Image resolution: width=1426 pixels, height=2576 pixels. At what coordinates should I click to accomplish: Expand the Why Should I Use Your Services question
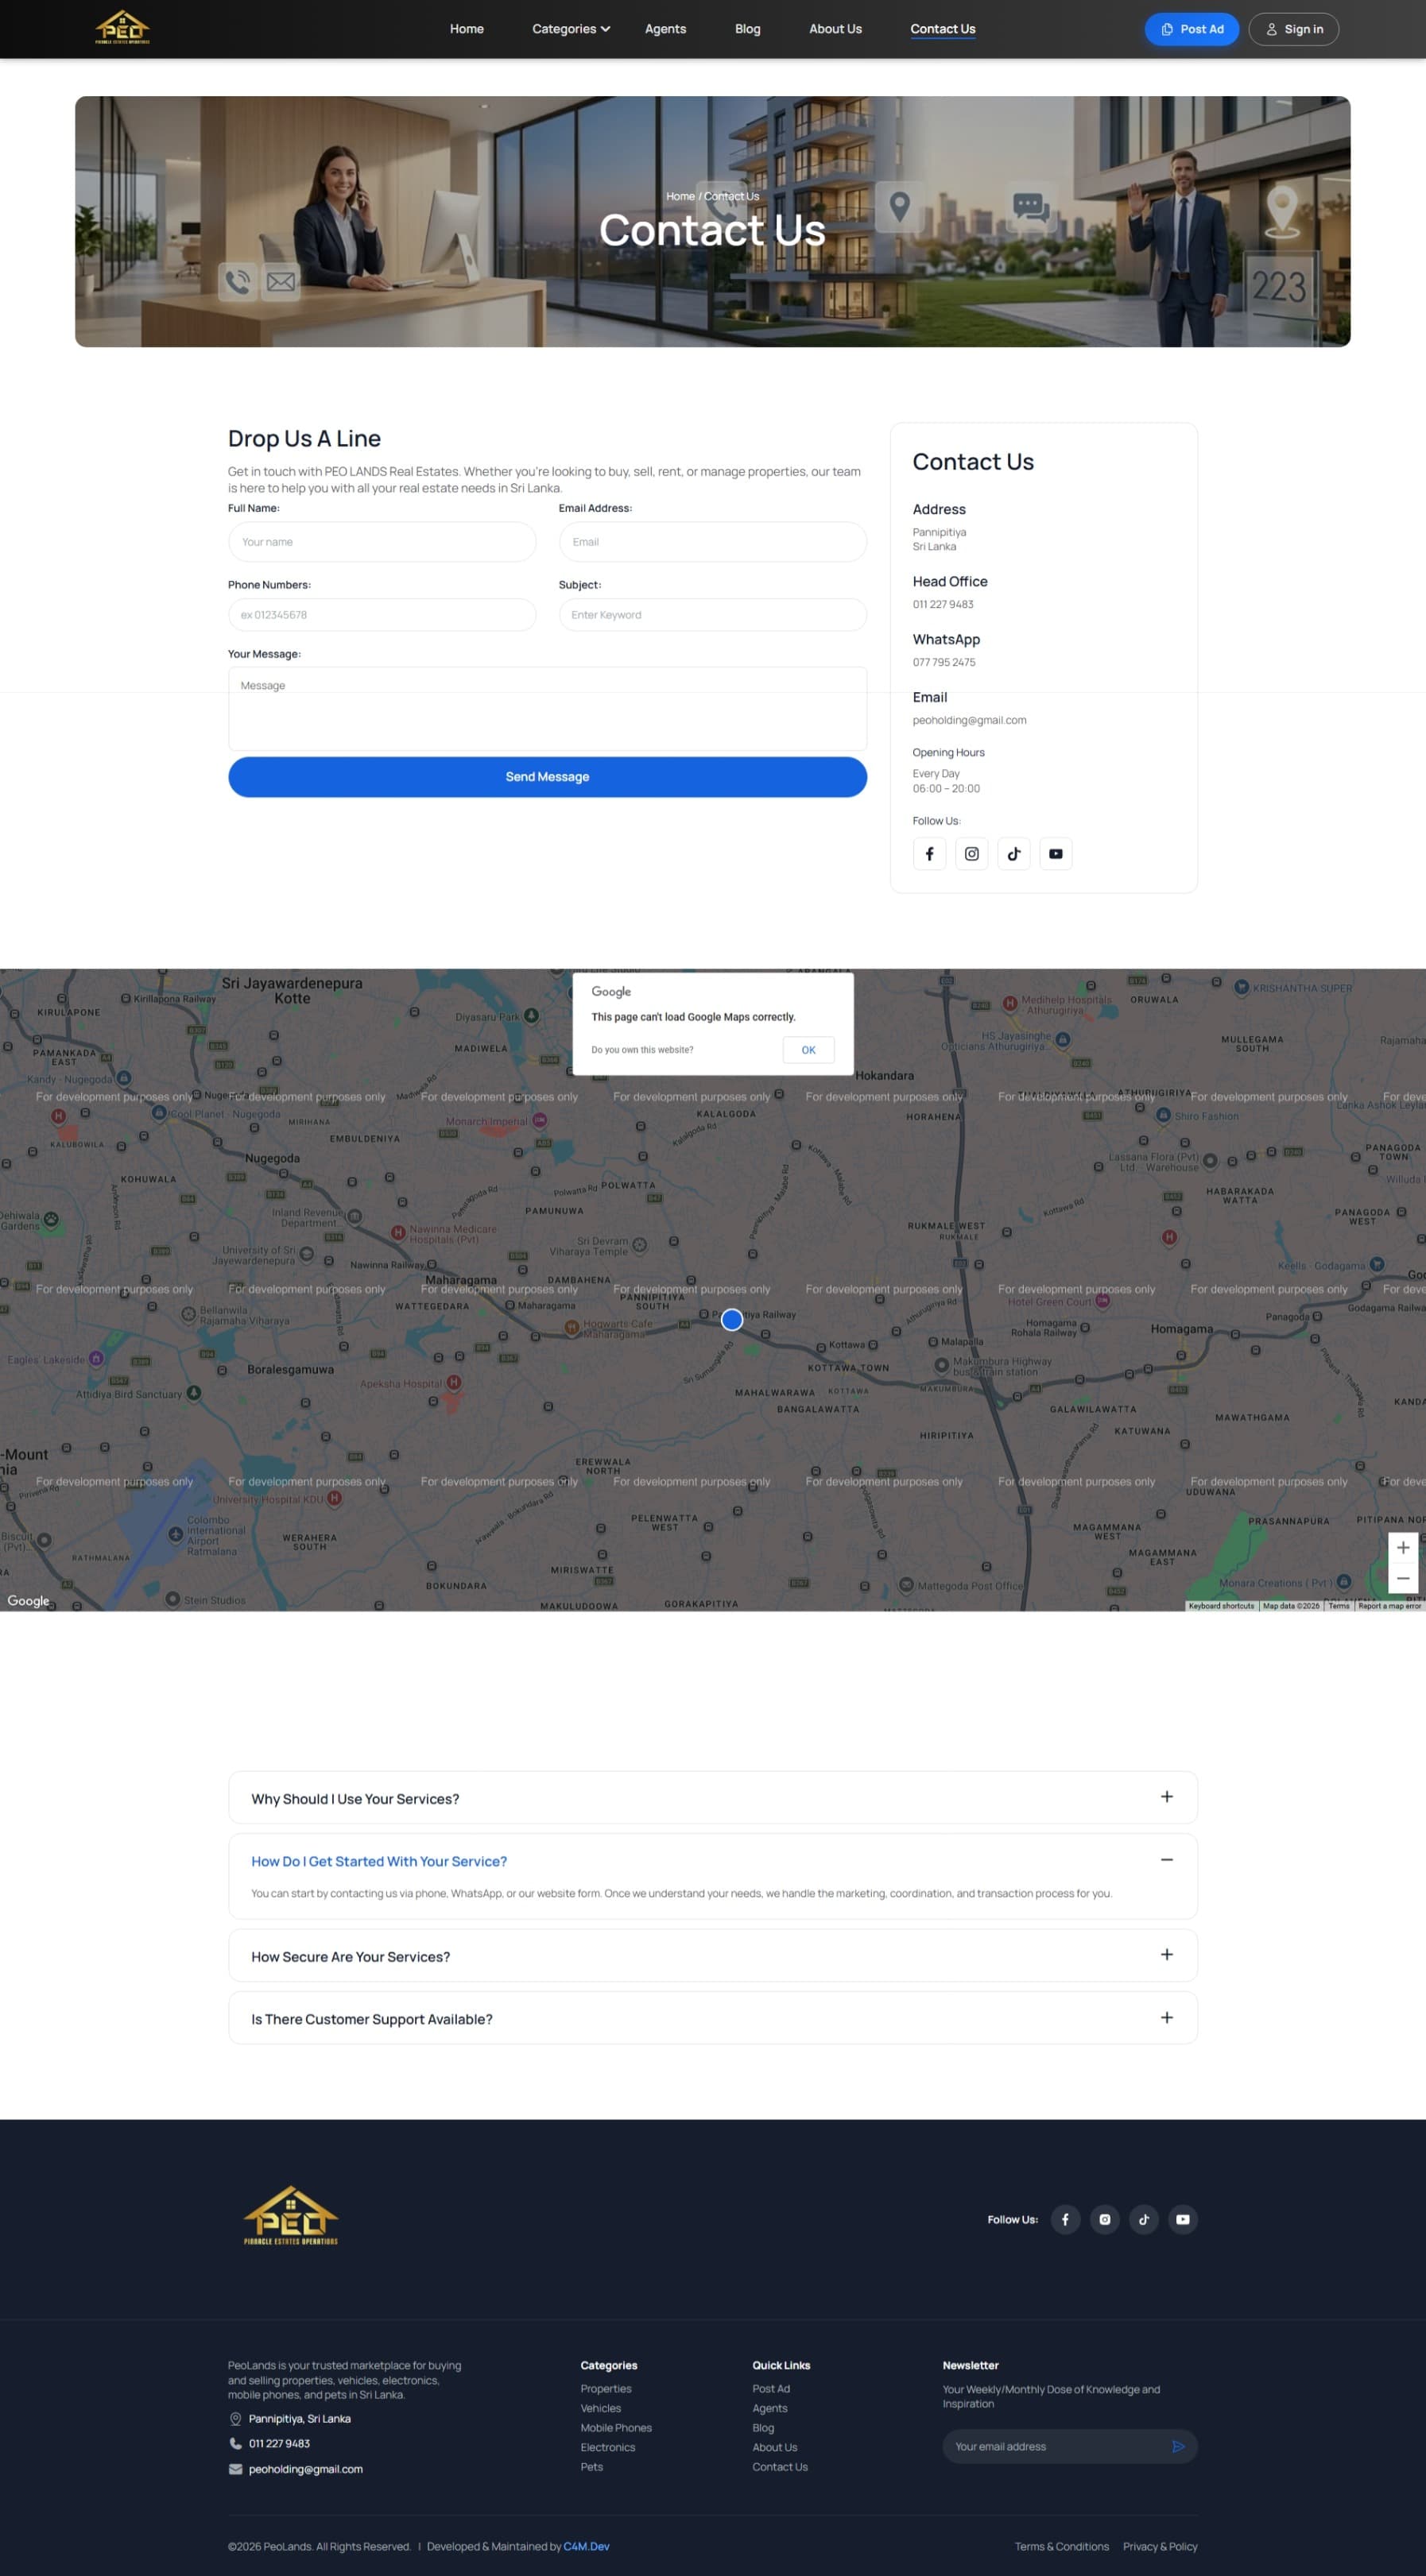[x=1166, y=1797]
